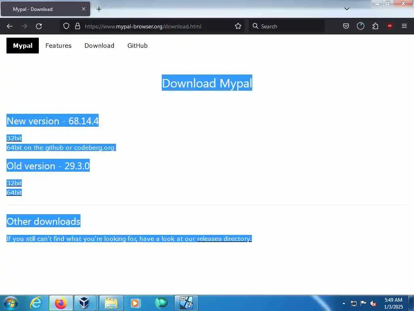414x311 pixels.
Task: Reload the current page
Action: (39, 26)
